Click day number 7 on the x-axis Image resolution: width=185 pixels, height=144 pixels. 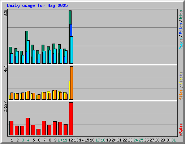point(44,140)
